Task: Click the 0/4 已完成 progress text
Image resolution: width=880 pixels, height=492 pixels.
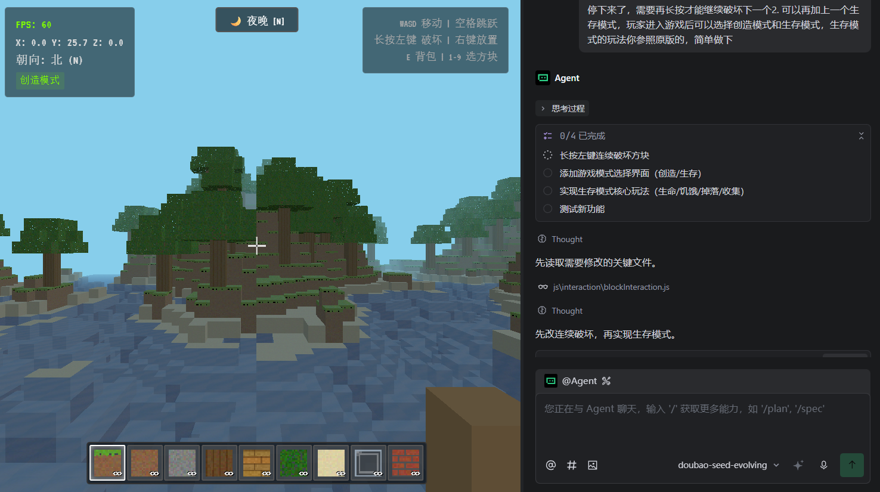Action: pyautogui.click(x=582, y=136)
